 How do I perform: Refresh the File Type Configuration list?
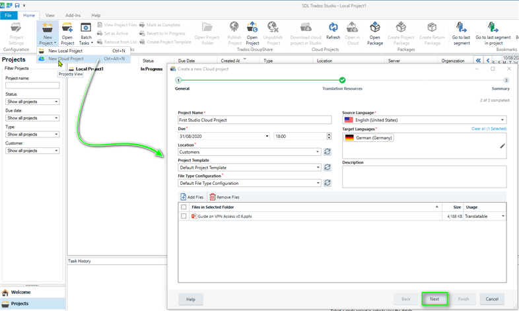click(328, 183)
